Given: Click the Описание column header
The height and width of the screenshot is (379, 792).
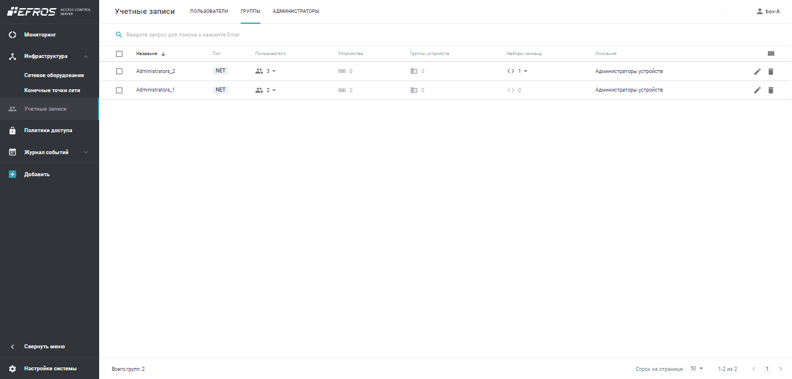Looking at the screenshot, I should tap(606, 53).
